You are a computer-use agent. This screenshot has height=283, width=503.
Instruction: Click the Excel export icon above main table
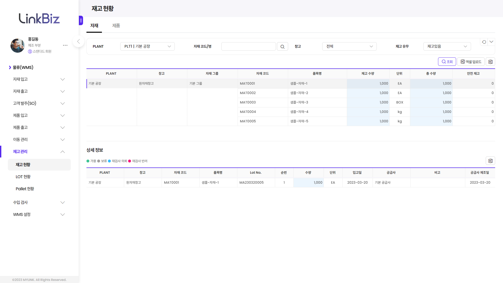pyautogui.click(x=490, y=62)
